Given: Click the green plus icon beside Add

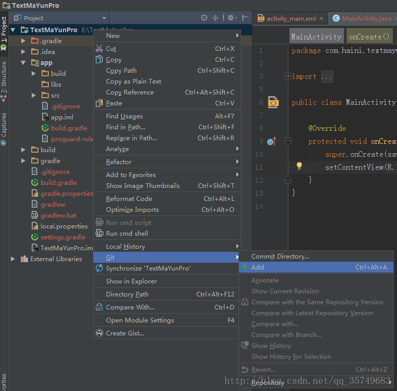Looking at the screenshot, I should click(x=245, y=267).
